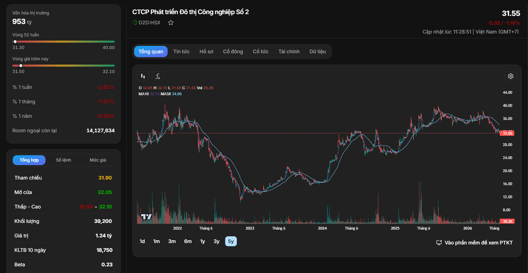Click the price change -0.35 / -1.10%
The height and width of the screenshot is (273, 528).
(x=503, y=23)
